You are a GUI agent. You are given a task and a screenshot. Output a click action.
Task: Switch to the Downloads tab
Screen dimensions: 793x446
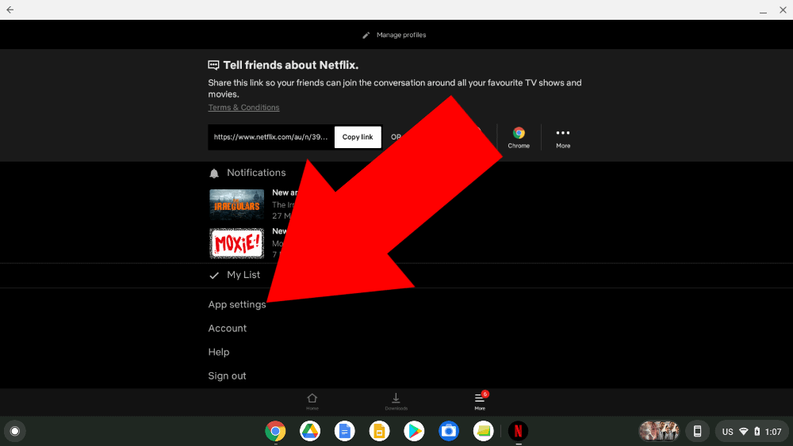click(396, 402)
